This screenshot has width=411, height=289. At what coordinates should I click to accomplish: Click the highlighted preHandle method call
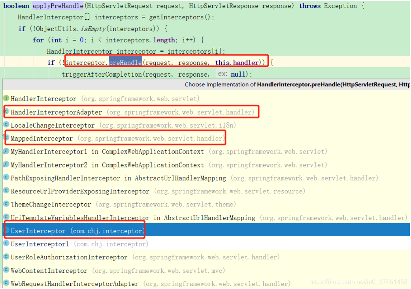(126, 62)
